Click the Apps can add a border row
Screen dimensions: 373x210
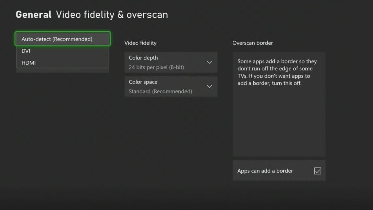pos(279,170)
